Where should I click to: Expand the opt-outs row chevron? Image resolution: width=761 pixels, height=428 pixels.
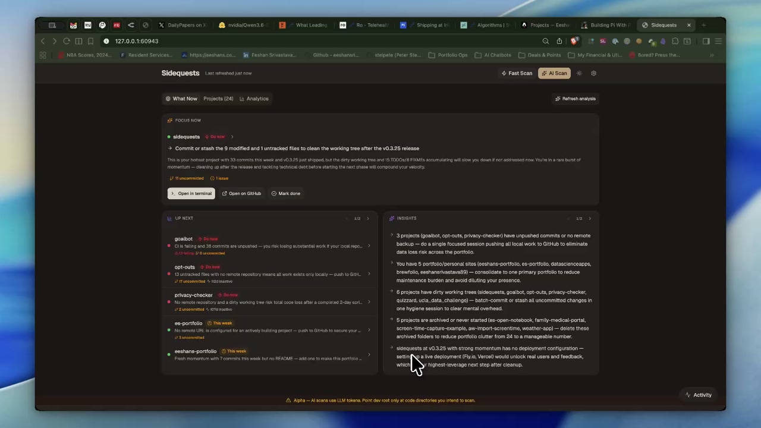point(369,274)
